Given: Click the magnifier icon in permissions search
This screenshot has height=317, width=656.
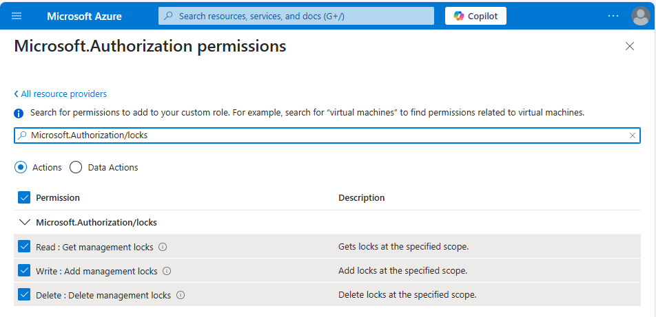Looking at the screenshot, I should click(x=23, y=135).
